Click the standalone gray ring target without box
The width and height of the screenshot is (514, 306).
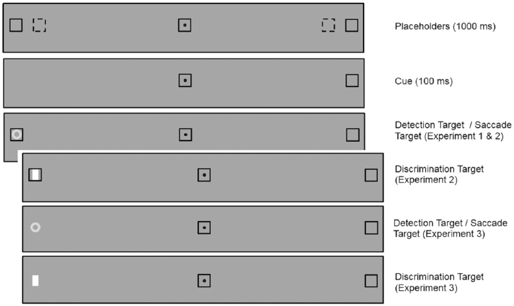35,228
